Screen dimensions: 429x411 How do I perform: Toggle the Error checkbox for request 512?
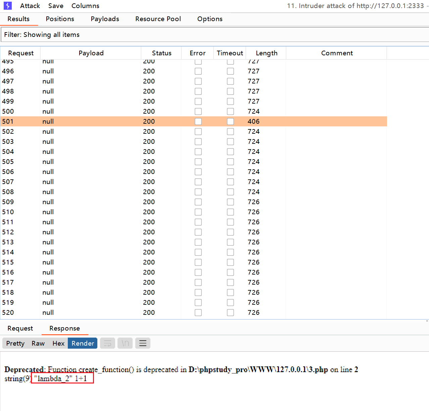tap(198, 232)
